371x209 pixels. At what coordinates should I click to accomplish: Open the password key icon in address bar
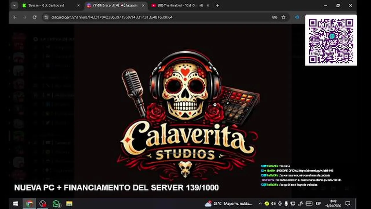274,17
